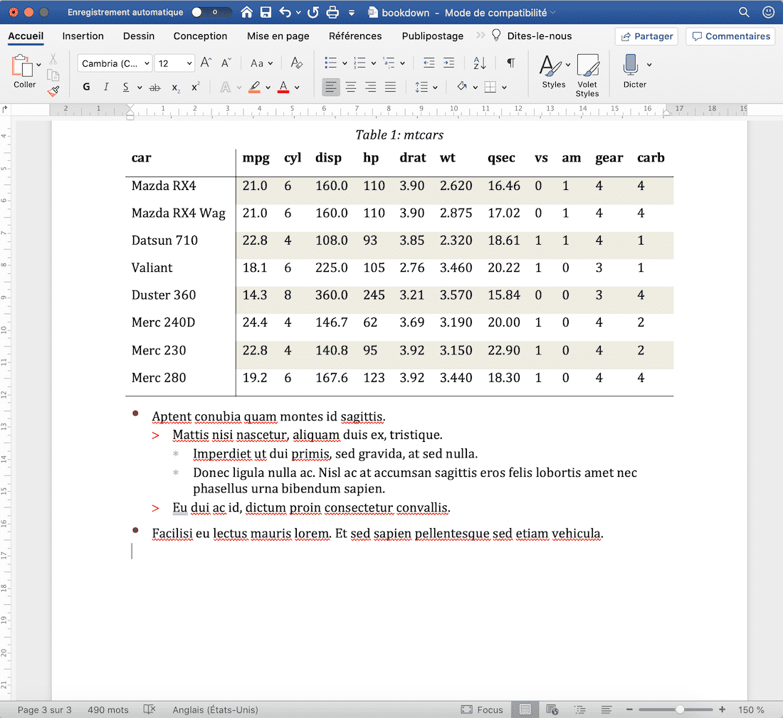Open the Conception ribbon tab
The height and width of the screenshot is (718, 783).
click(200, 36)
